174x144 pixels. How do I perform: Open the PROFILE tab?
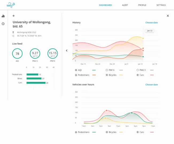pyautogui.click(x=142, y=5)
